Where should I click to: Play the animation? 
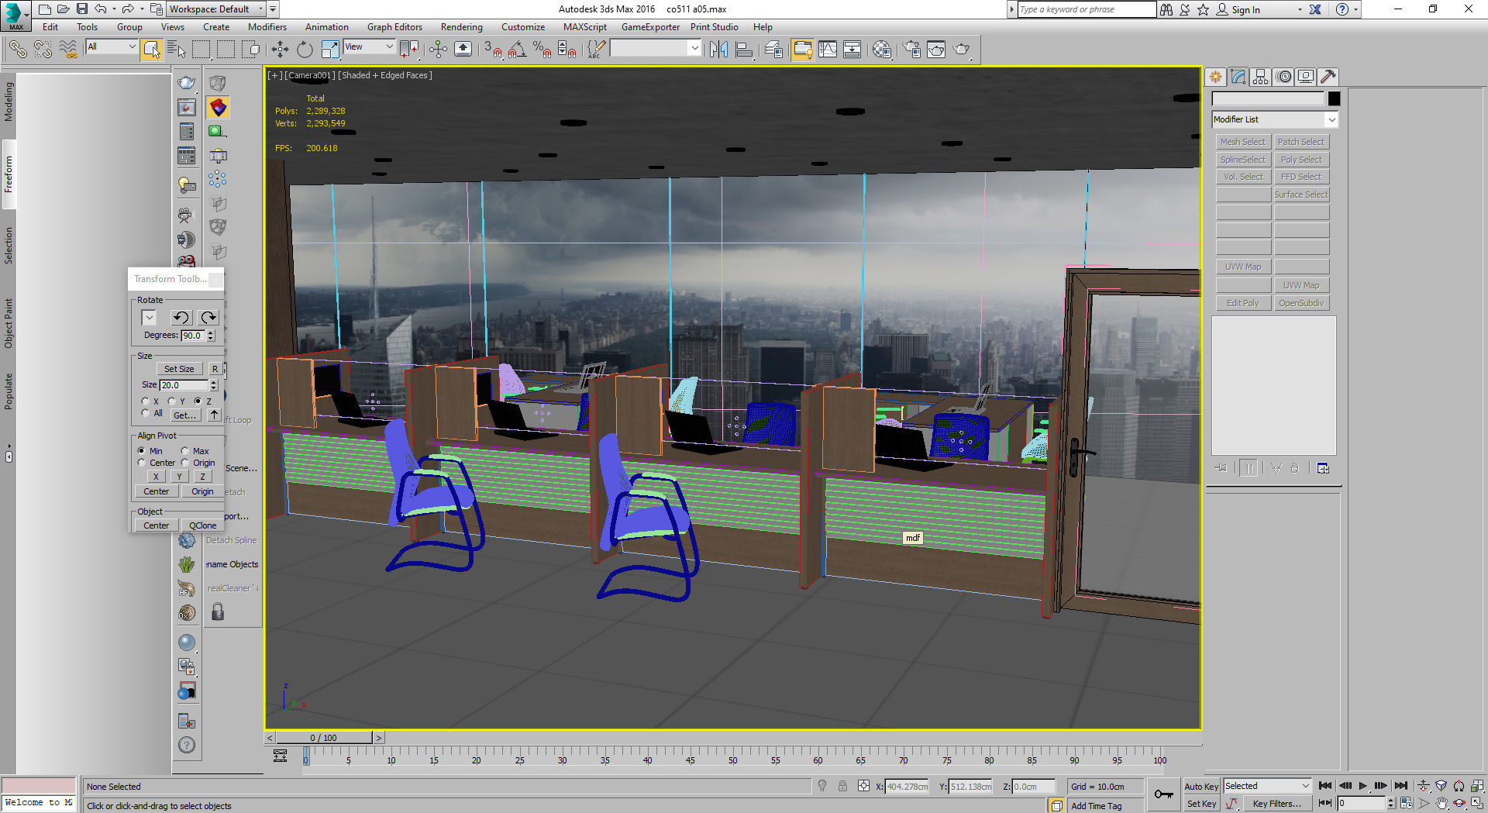tap(1363, 786)
